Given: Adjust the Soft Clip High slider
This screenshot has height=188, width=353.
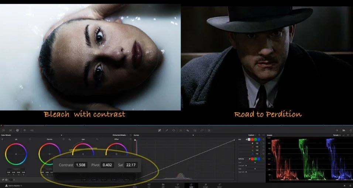Looking at the screenshot, I should pos(255,169).
